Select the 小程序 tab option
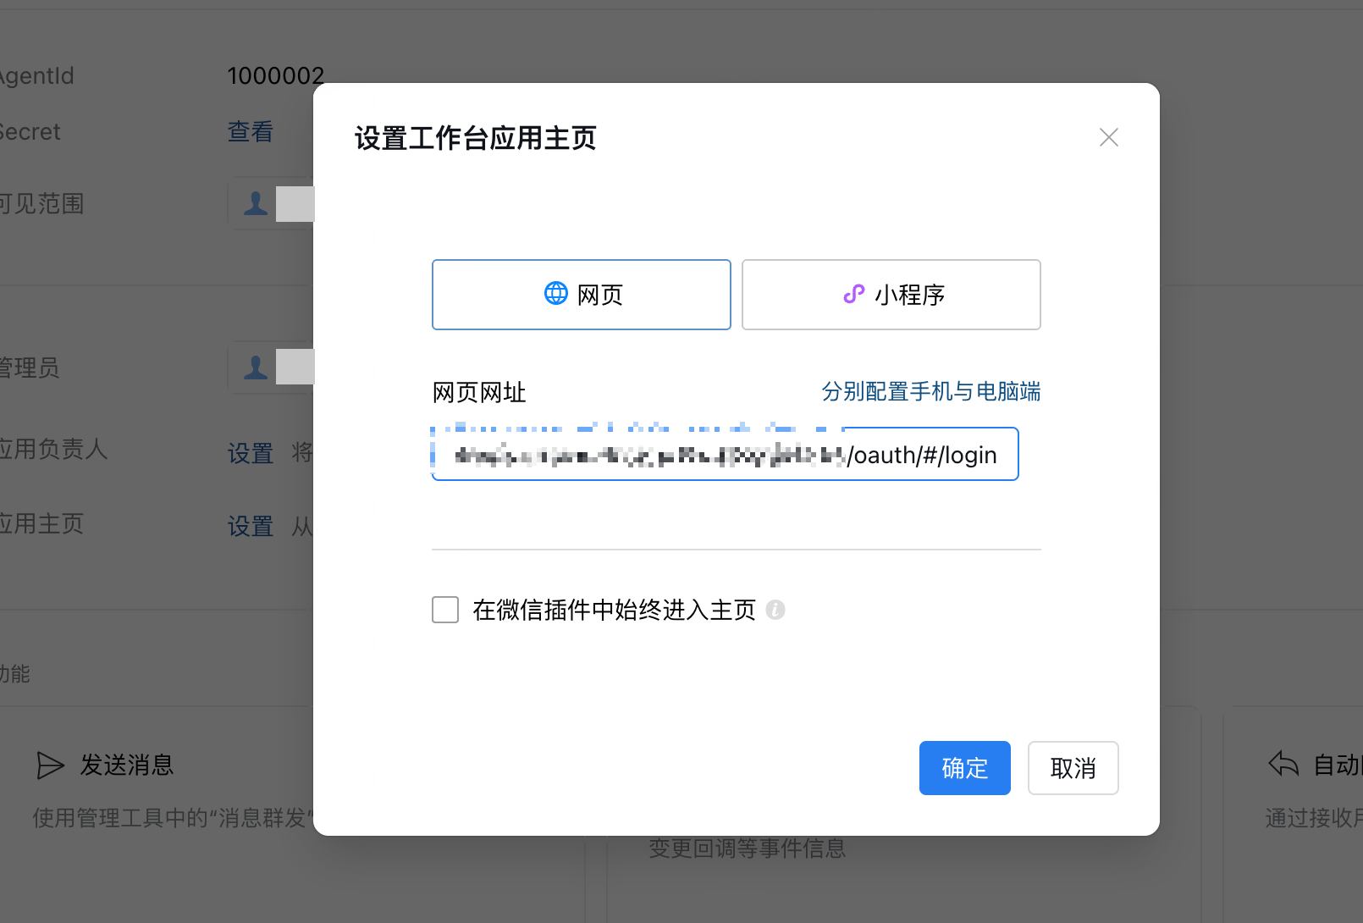Screen dimensions: 1363x923 [x=891, y=295]
